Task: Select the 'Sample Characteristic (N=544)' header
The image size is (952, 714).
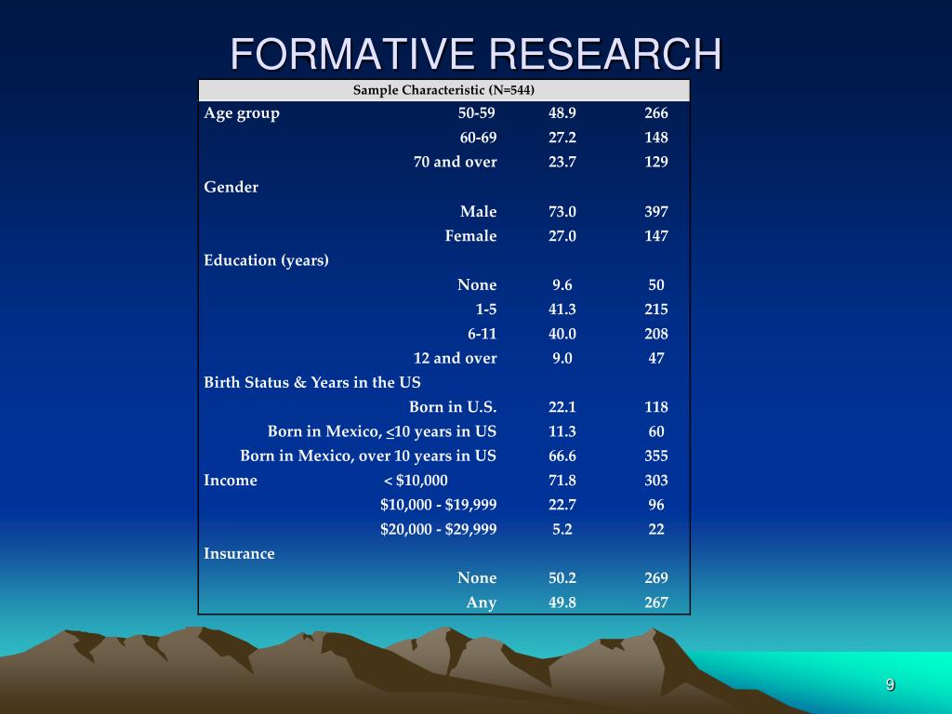Action: point(443,90)
